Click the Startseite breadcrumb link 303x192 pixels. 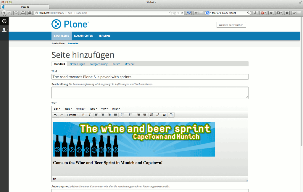tap(73, 44)
